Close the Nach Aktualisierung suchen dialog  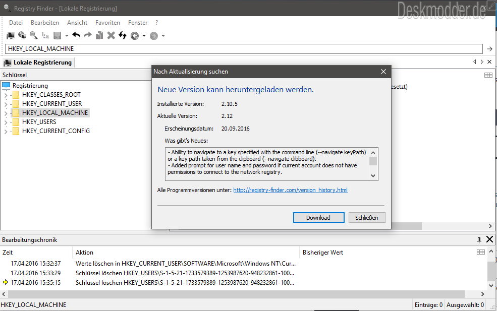(x=383, y=72)
